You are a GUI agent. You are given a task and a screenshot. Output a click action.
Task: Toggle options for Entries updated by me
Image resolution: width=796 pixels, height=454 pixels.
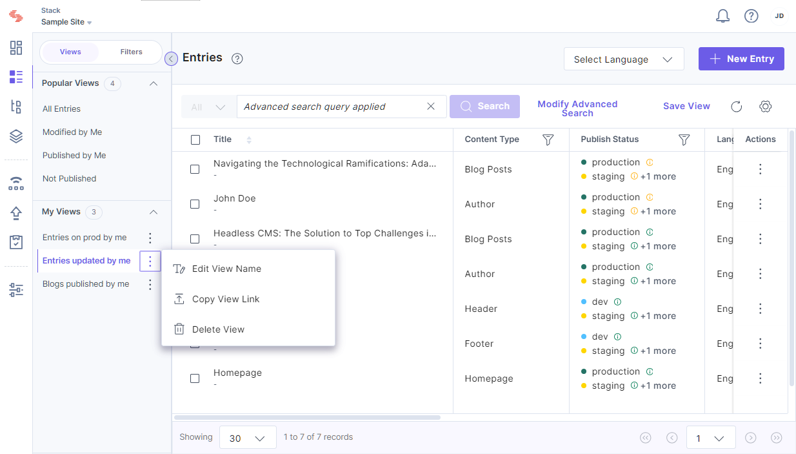(x=150, y=261)
